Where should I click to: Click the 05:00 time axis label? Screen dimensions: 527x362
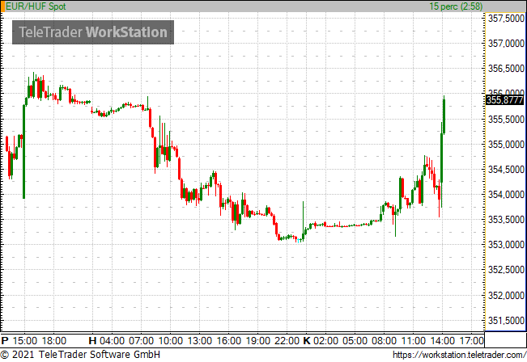coord(355,341)
